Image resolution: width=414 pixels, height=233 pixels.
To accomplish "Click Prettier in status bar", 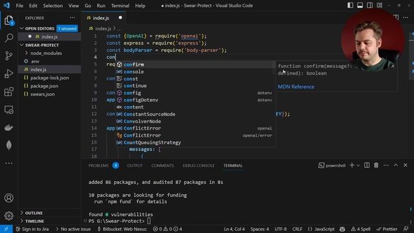I will tap(387, 229).
